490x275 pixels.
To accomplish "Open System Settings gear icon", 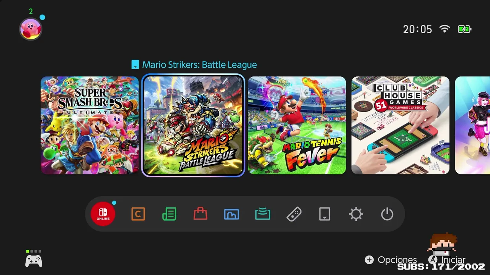I will coord(356,214).
